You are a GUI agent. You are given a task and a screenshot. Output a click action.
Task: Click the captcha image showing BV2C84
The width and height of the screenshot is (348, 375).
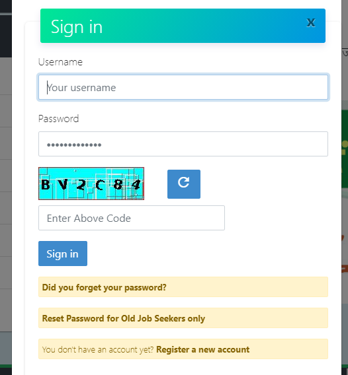click(x=91, y=184)
